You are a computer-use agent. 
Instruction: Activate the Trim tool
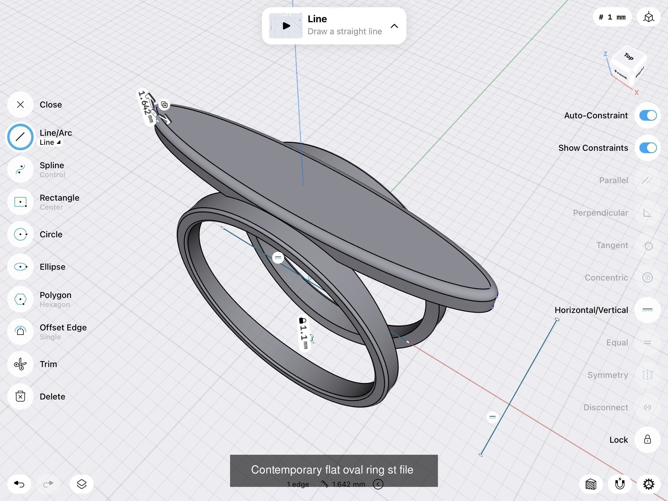20,364
